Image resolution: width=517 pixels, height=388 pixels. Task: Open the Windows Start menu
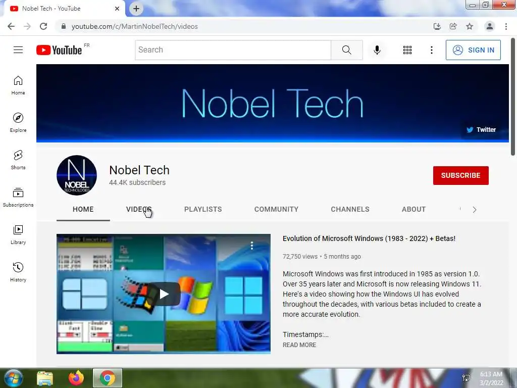pos(13,378)
